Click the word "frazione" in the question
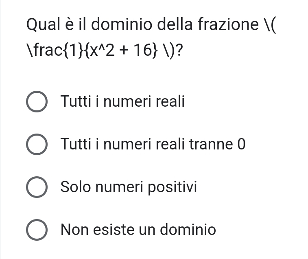Screen dimensions: 308x259 [x=228, y=25]
